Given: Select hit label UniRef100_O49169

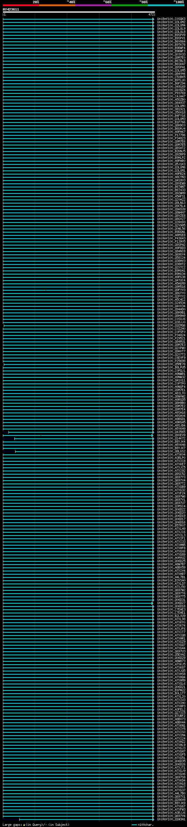Looking at the screenshot, I should click(x=171, y=86).
